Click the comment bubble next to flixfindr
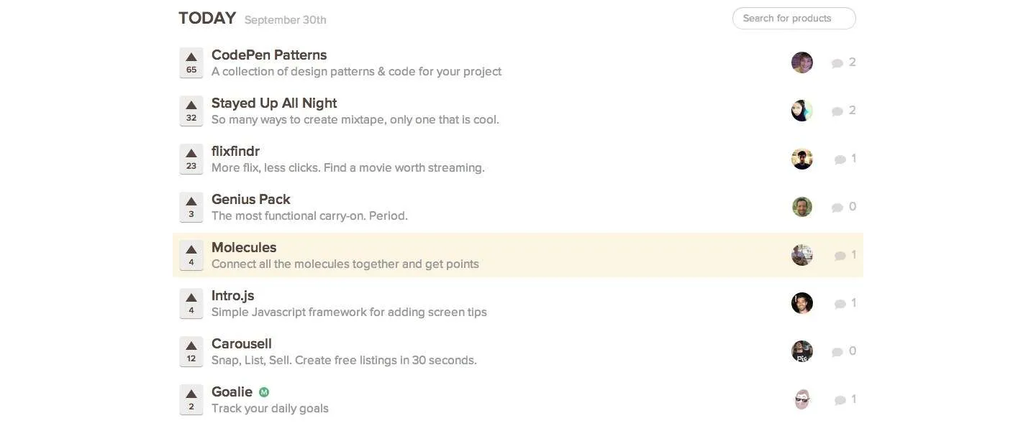 pyautogui.click(x=840, y=159)
